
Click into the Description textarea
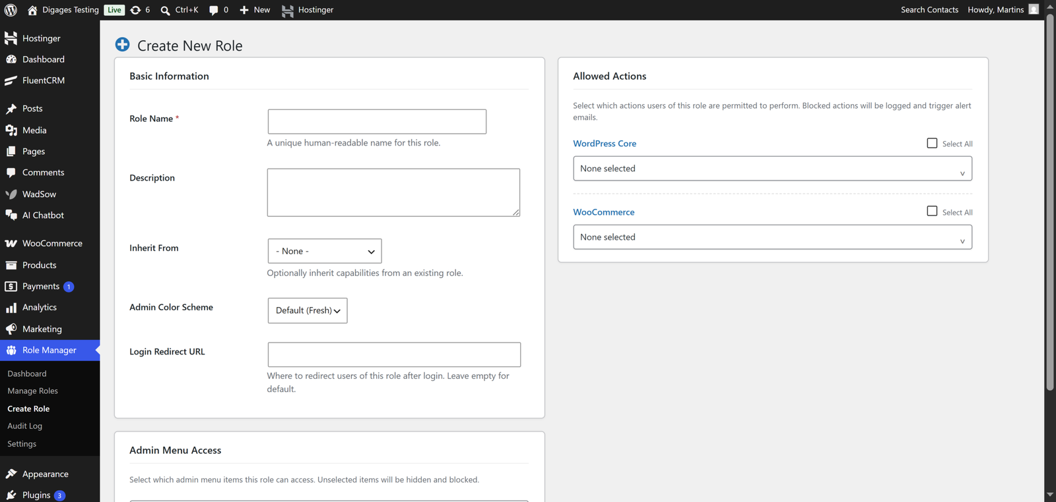pyautogui.click(x=393, y=192)
